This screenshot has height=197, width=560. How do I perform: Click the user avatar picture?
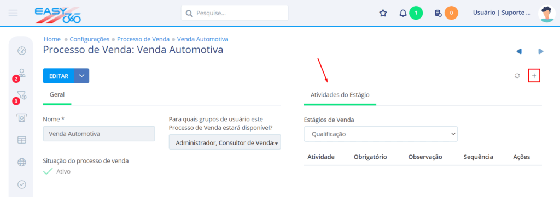click(546, 14)
